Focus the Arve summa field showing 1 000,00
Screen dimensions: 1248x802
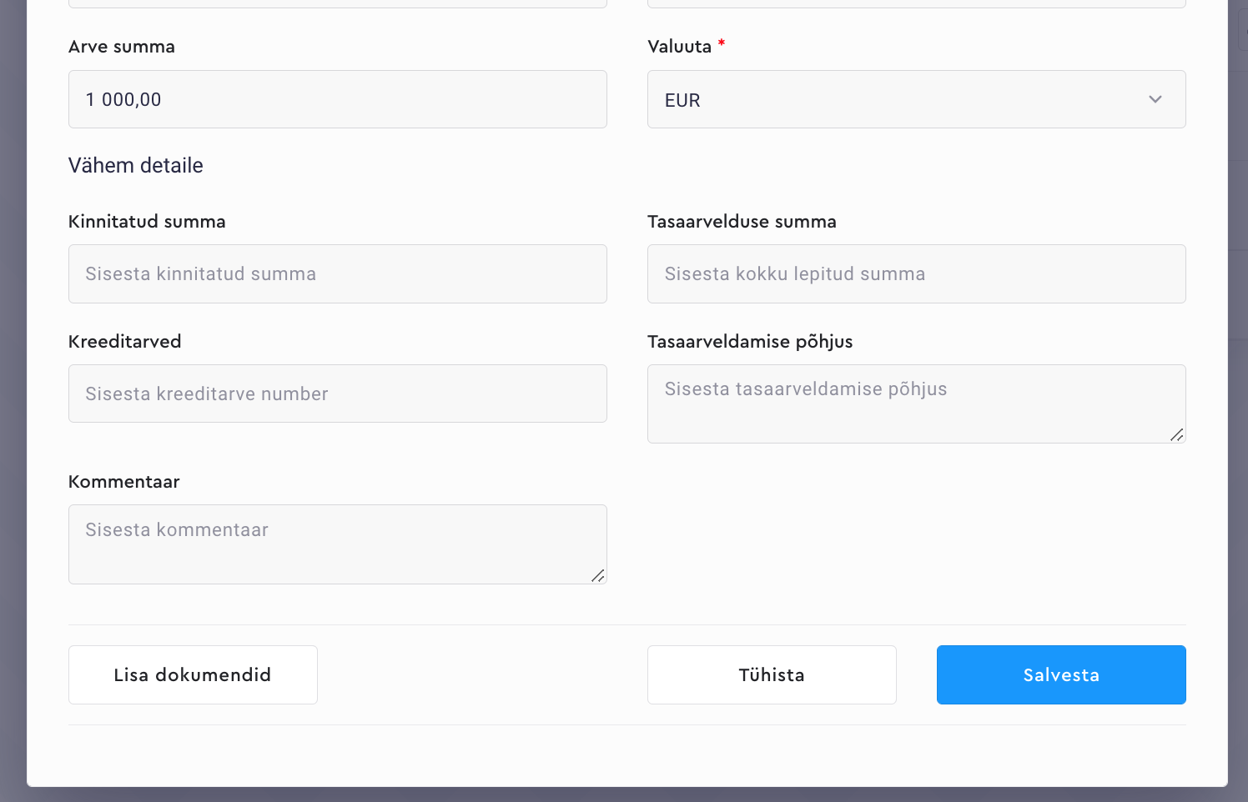pyautogui.click(x=337, y=99)
